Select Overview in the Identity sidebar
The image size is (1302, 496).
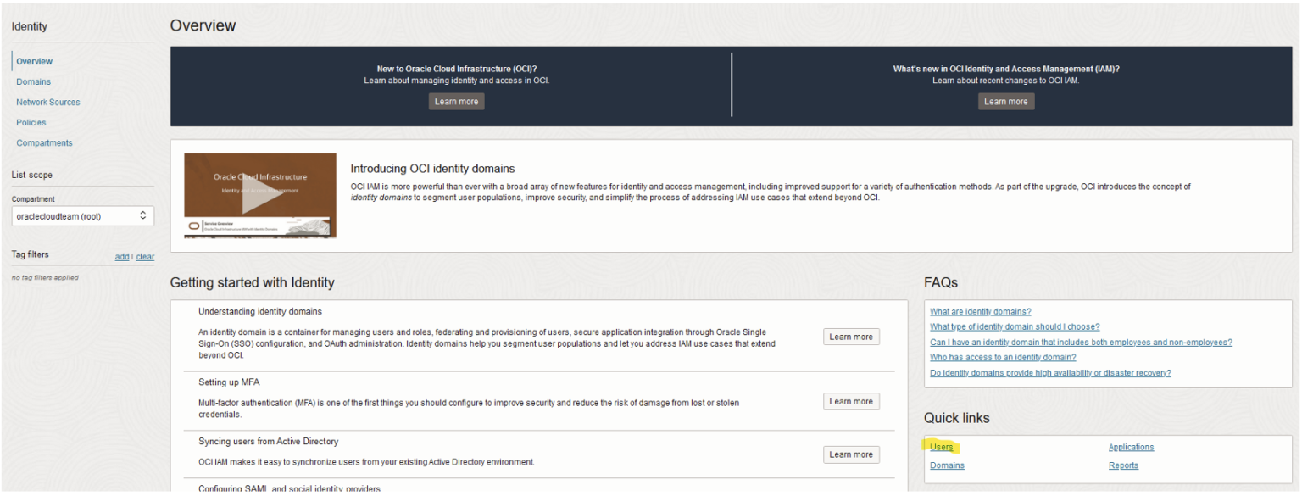(34, 60)
